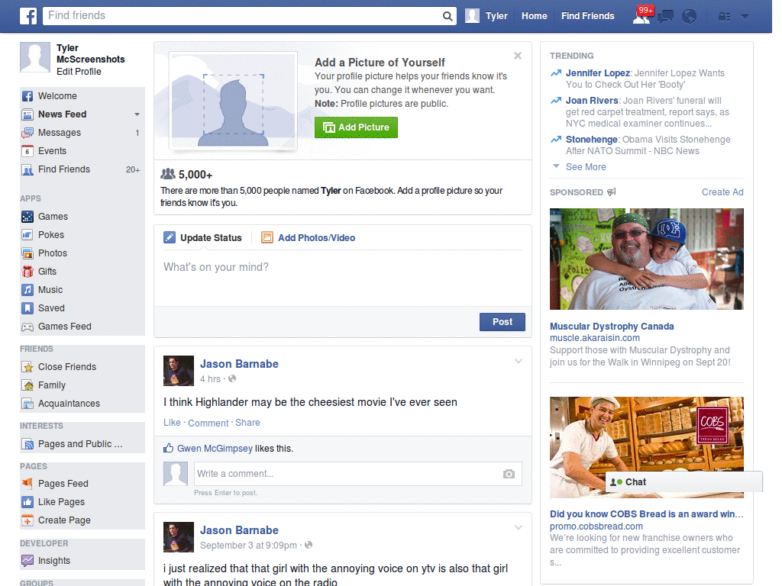
Task: Open News Feed sort dropdown arrow
Action: tap(137, 114)
